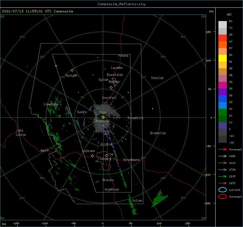Click the orange 111V arrow legend icon
Viewport: 243px width, 227px height.
pyautogui.click(x=222, y=163)
